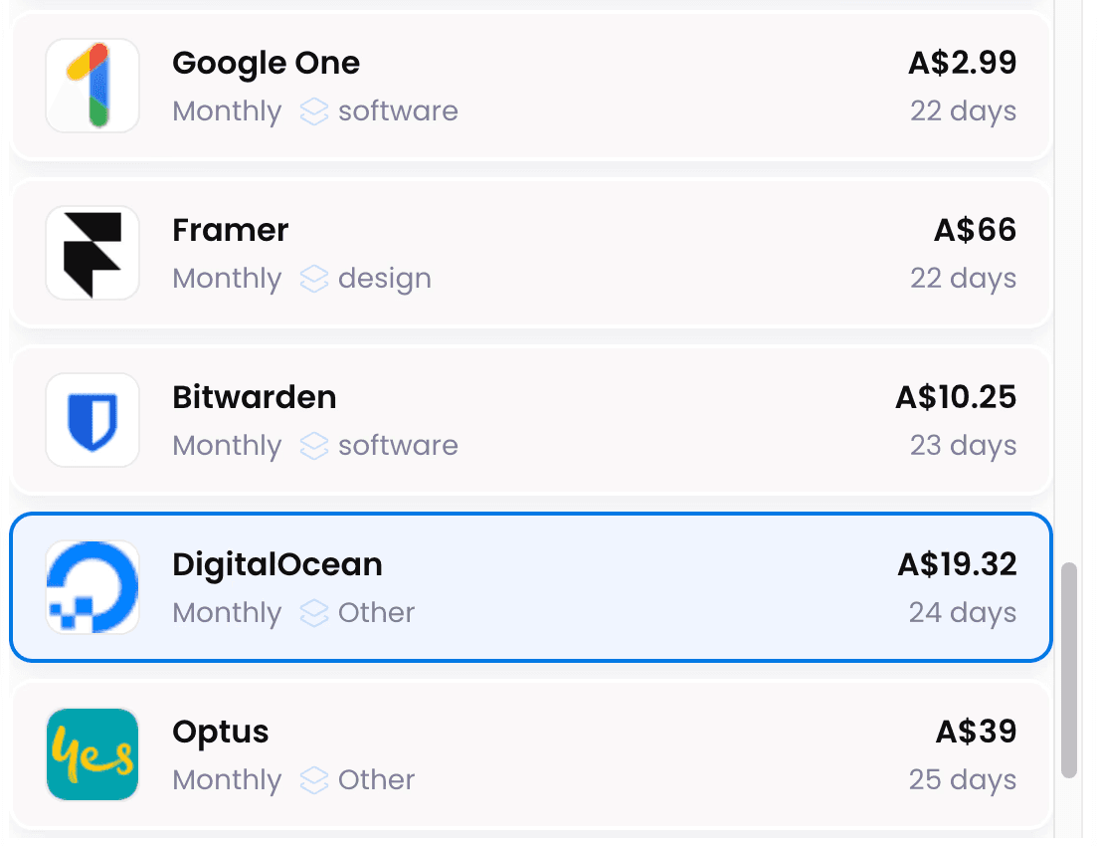The height and width of the screenshot is (846, 1098).
Task: Click category layers icon beside Google One software
Action: click(x=314, y=111)
